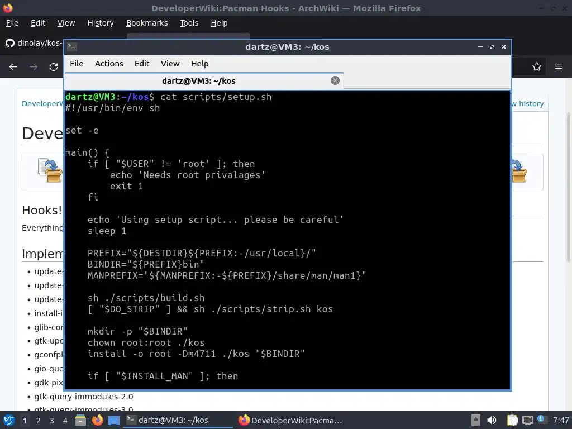This screenshot has width=572, height=429.
Task: Click GitHub tab dinolay/kos in Firefox
Action: point(34,43)
